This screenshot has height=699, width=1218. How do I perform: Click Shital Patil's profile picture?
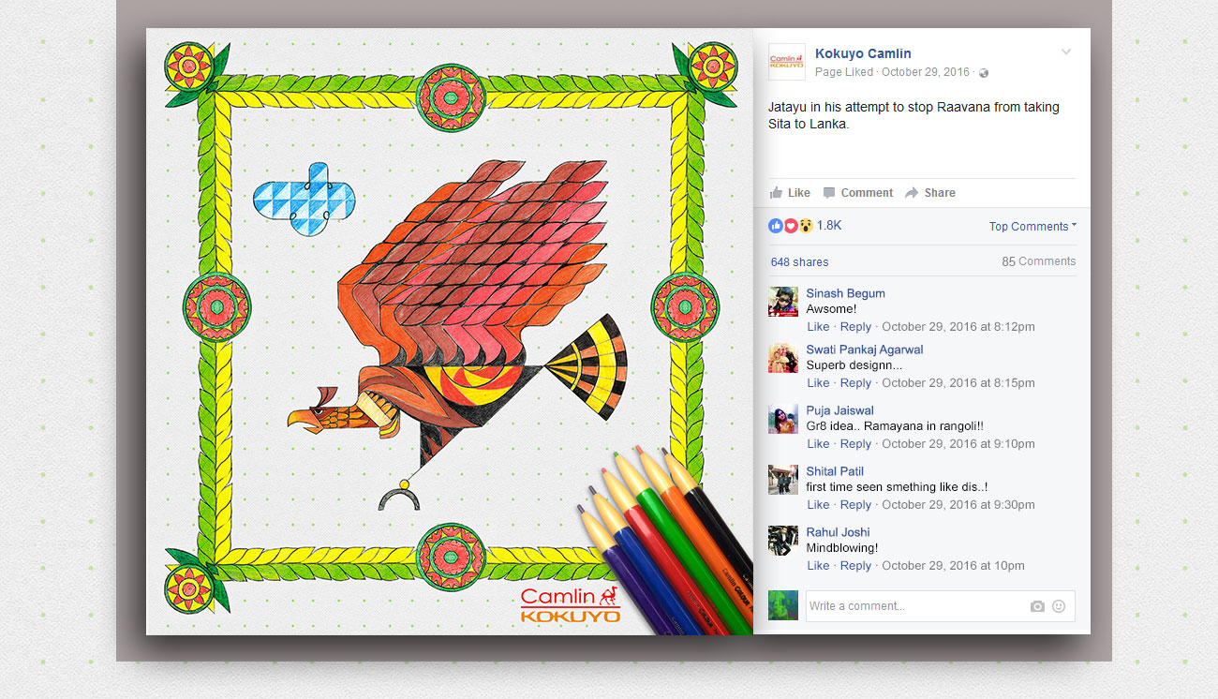tap(783, 480)
